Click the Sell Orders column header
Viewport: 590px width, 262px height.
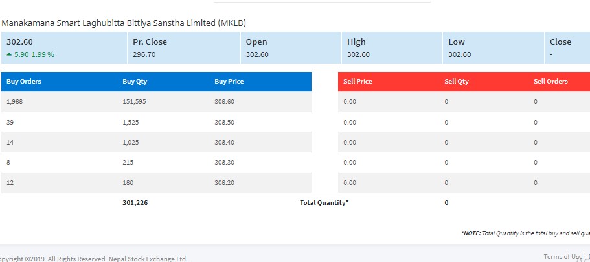[x=550, y=82]
